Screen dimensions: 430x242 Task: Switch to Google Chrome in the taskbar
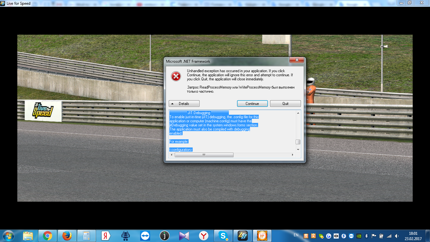48,236
